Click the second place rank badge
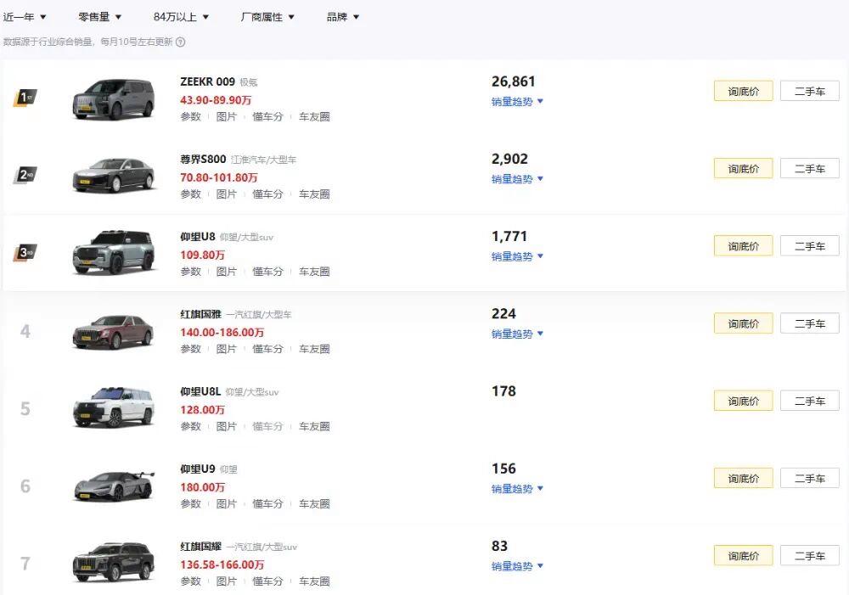The height and width of the screenshot is (595, 849). 25,175
